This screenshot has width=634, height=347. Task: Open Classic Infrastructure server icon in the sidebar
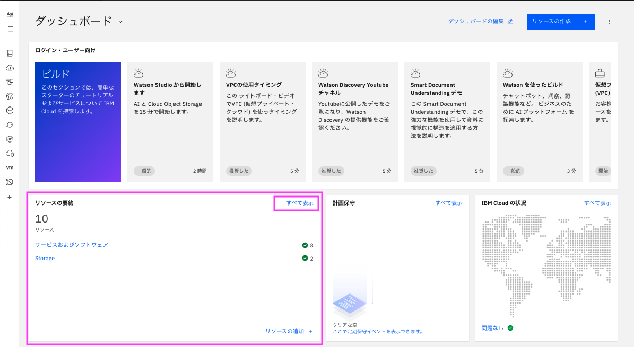[x=10, y=54]
